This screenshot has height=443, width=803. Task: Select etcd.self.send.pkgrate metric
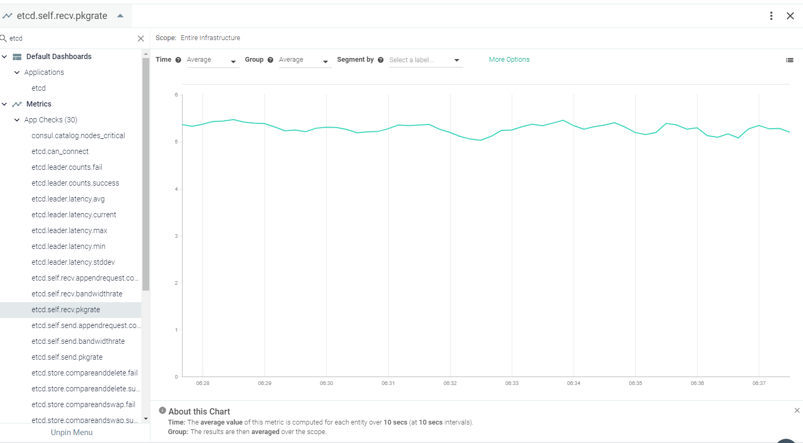click(x=67, y=357)
